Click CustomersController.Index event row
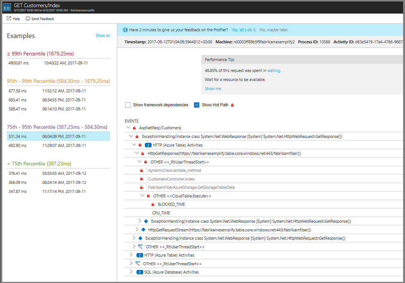The image size is (405, 283). click(264, 179)
